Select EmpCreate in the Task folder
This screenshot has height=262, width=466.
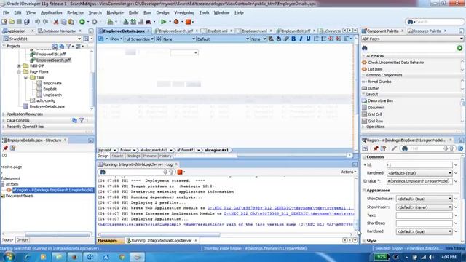click(x=52, y=83)
